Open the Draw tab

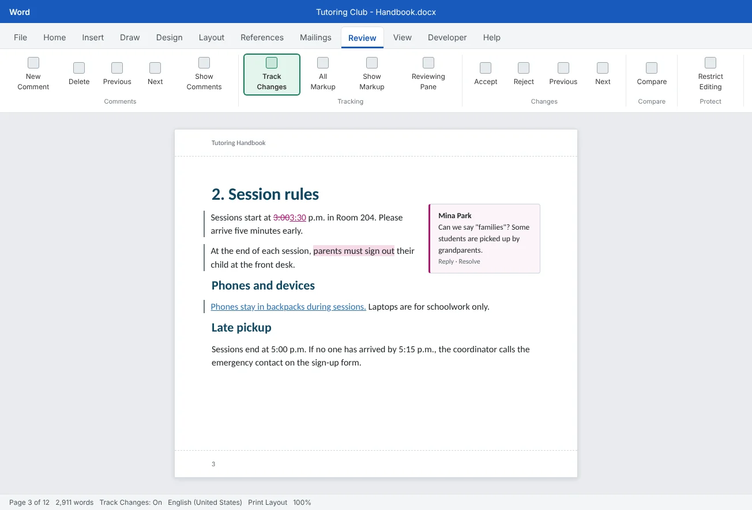[130, 37]
